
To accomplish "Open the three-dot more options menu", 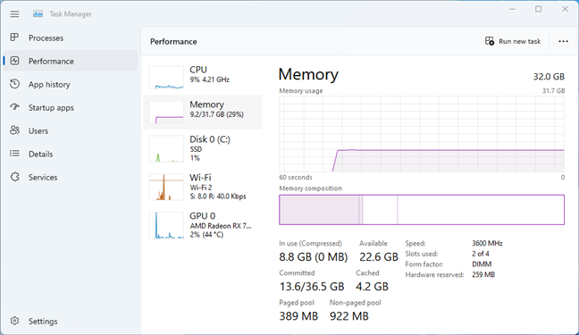I will pyautogui.click(x=563, y=41).
